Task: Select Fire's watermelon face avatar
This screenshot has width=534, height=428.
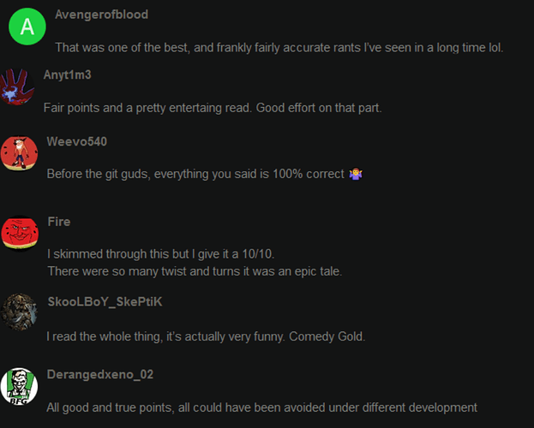Action: coord(19,233)
